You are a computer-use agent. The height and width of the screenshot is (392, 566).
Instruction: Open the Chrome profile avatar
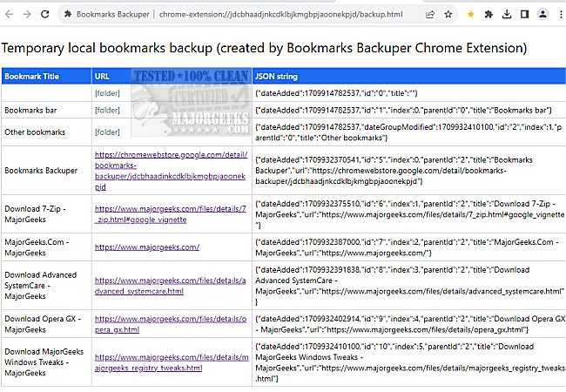pyautogui.click(x=542, y=15)
